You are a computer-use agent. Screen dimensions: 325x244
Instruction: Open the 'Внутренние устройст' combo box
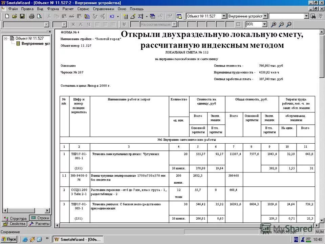[265, 16]
